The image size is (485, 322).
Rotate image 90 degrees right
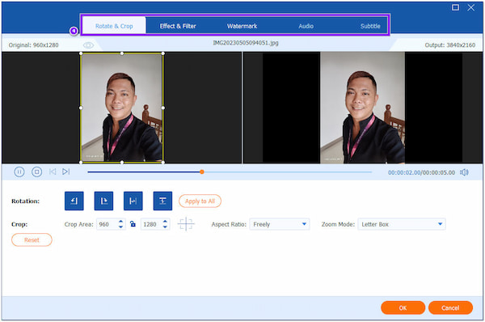click(x=103, y=201)
